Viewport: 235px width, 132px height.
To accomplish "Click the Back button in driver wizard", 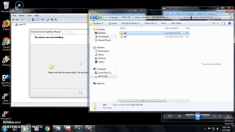I will point(80,93).
